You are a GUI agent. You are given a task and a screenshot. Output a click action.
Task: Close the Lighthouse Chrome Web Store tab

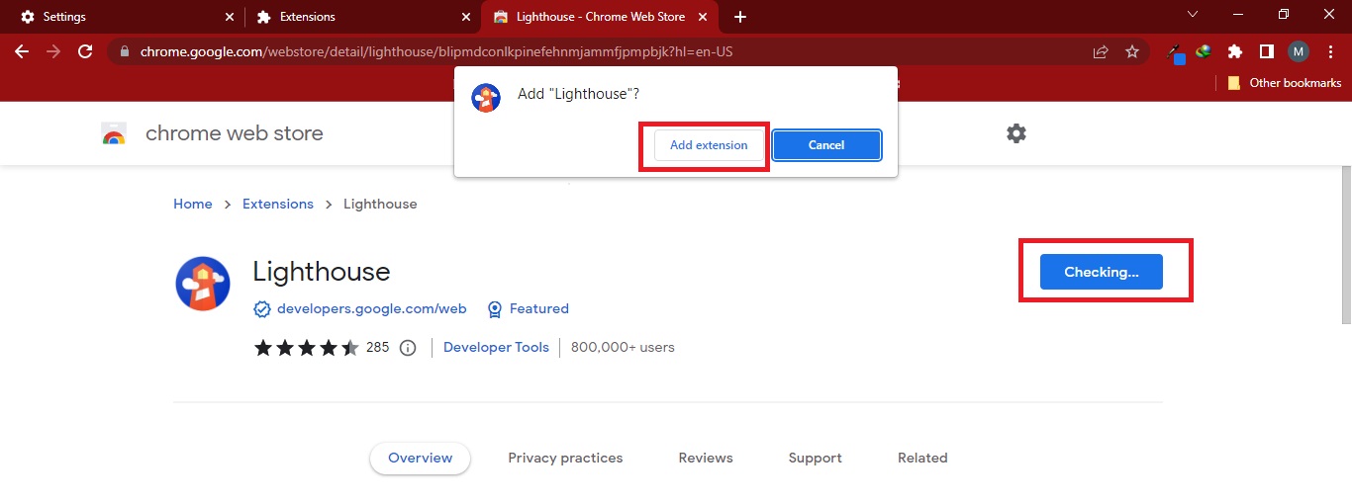click(704, 17)
